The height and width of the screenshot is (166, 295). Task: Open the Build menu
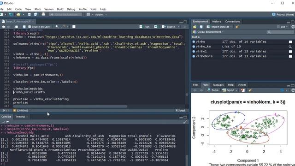click(x=60, y=9)
